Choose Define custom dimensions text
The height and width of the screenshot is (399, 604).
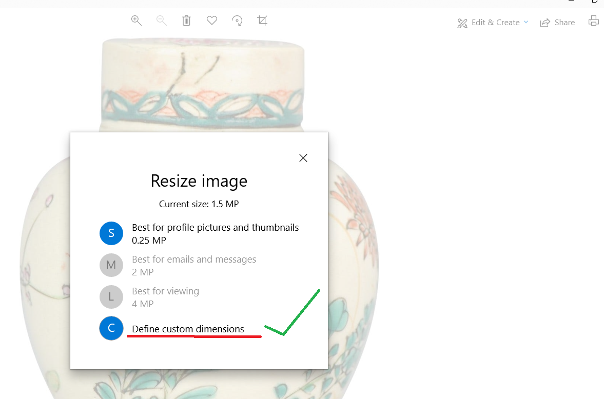pos(188,329)
